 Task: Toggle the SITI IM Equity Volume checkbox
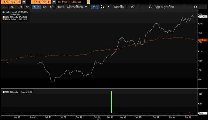3,92
